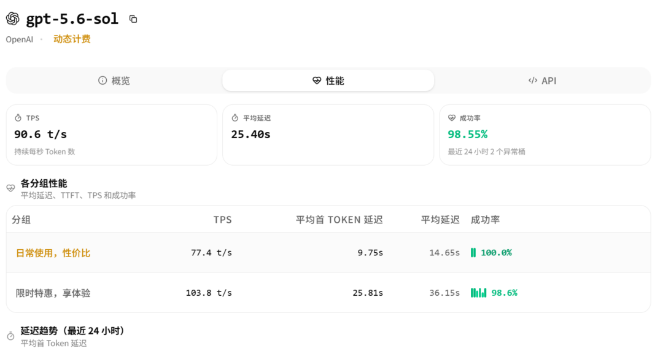663x359 pixels.
Task: Click the OpenAI logo icon
Action: 13,18
